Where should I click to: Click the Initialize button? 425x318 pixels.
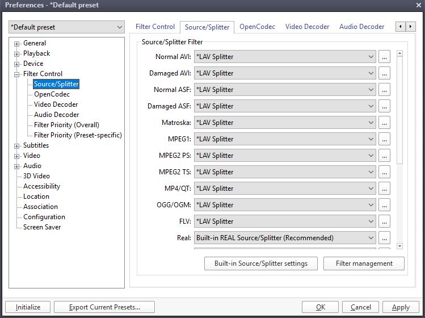pos(28,307)
